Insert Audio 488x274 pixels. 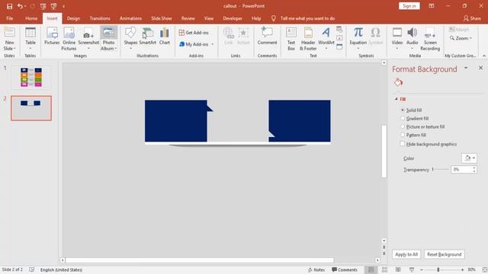click(412, 38)
